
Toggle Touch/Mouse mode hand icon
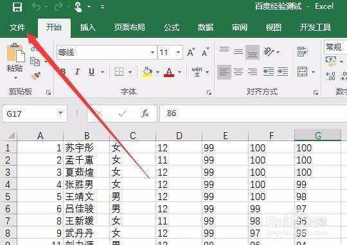click(78, 6)
